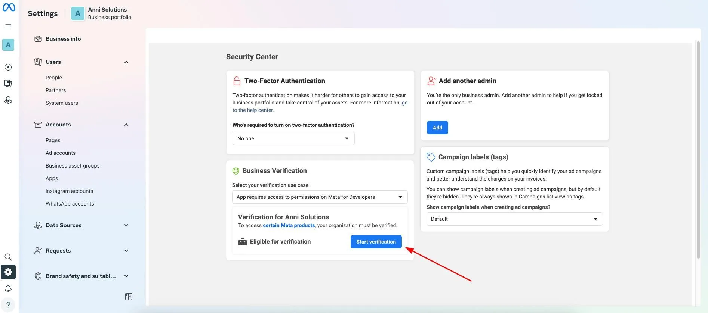The height and width of the screenshot is (313, 708).
Task: Open Apps under Accounts
Action: coord(52,178)
